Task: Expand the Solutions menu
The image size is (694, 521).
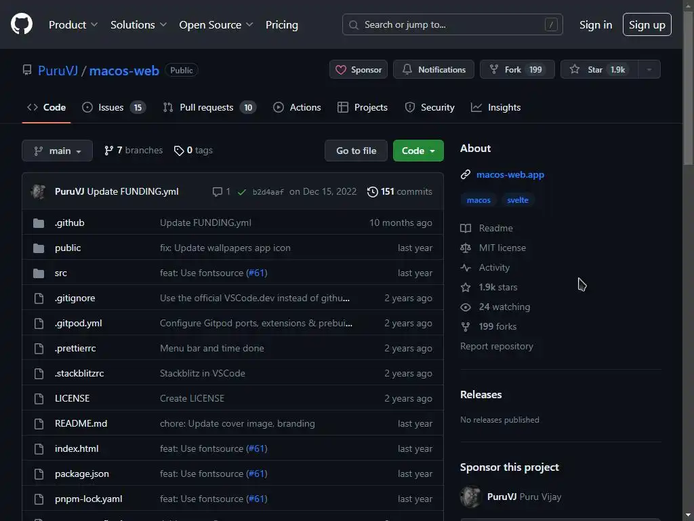Action: point(138,25)
